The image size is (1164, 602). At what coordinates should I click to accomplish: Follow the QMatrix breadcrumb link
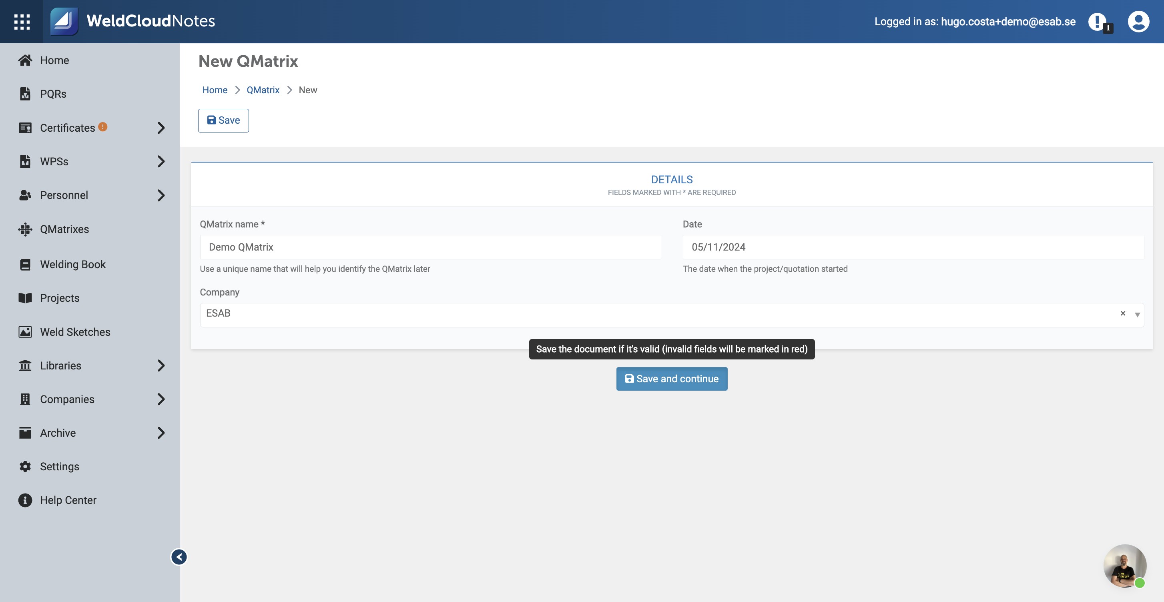tap(263, 90)
